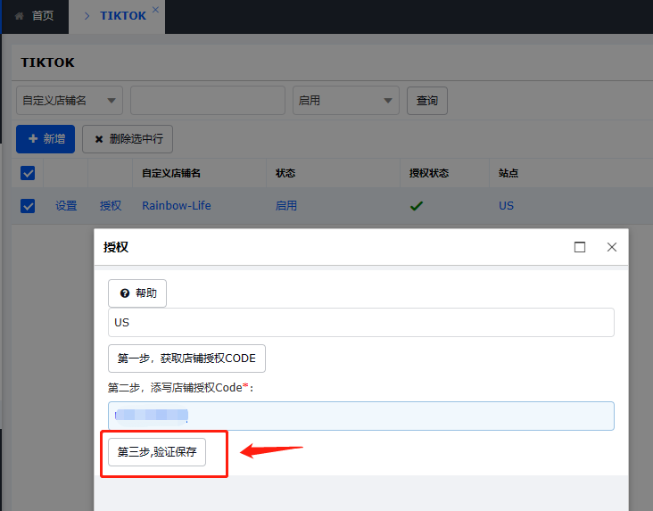Click 启用 status cell in the row
Viewport: 653px width, 511px height.
pyautogui.click(x=286, y=206)
